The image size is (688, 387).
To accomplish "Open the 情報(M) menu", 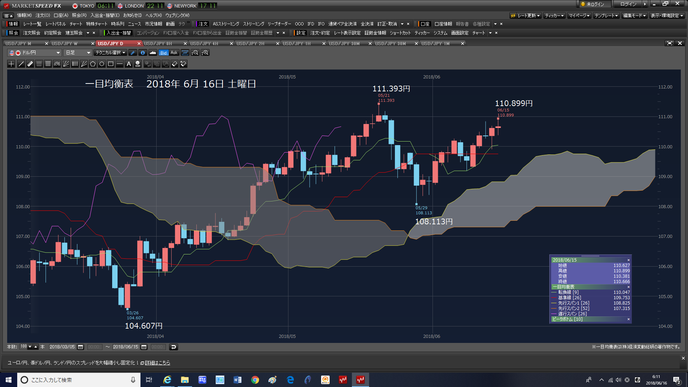I will click(24, 15).
